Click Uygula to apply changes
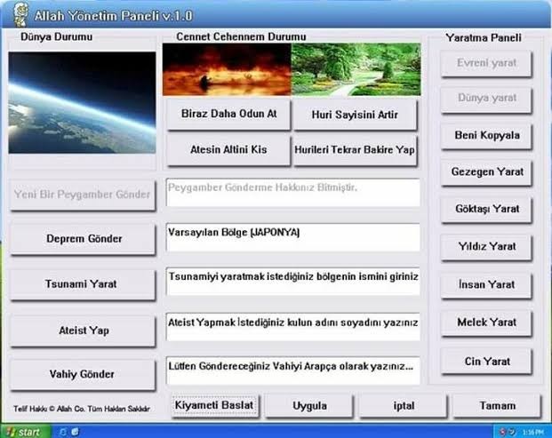 point(309,406)
